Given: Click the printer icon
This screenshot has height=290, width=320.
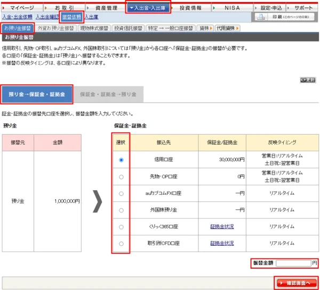Looking at the screenshot, I should pos(261,17).
